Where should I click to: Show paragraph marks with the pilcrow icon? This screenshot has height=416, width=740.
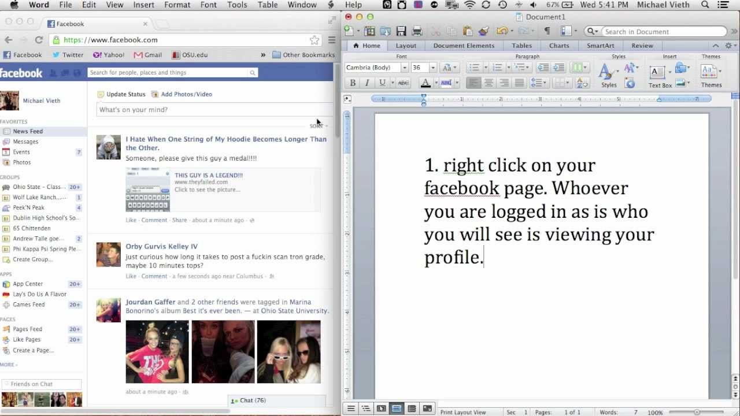(x=547, y=31)
